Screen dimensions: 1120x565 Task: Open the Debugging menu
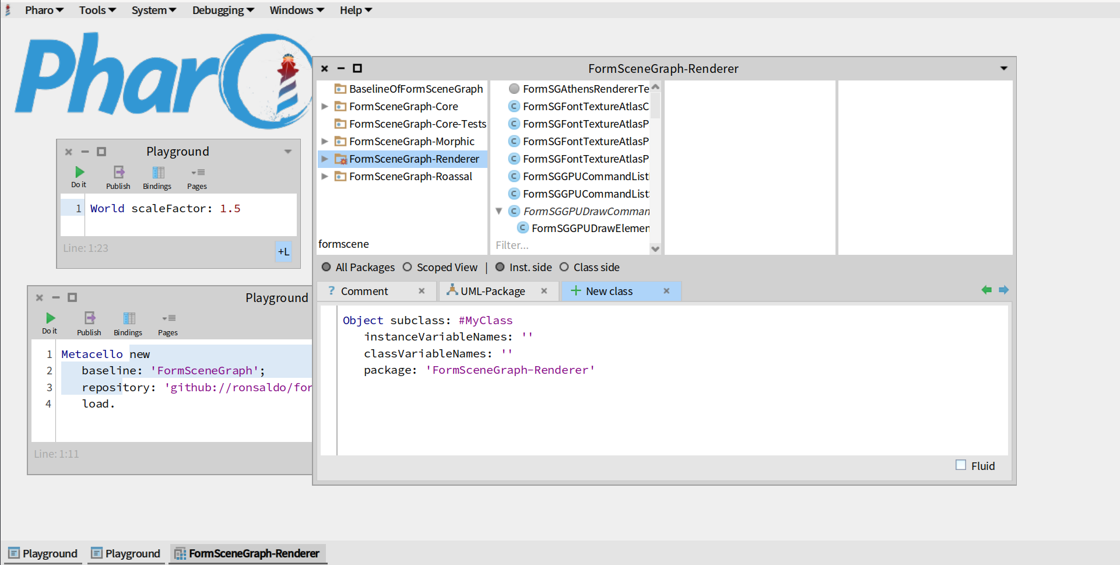(223, 10)
